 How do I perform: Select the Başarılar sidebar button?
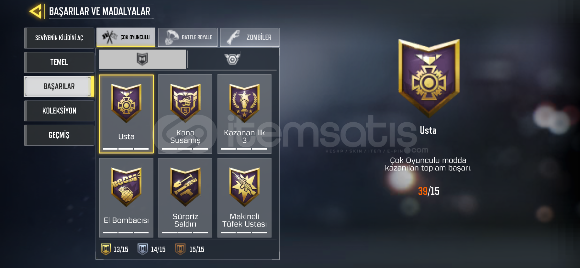[x=59, y=86]
